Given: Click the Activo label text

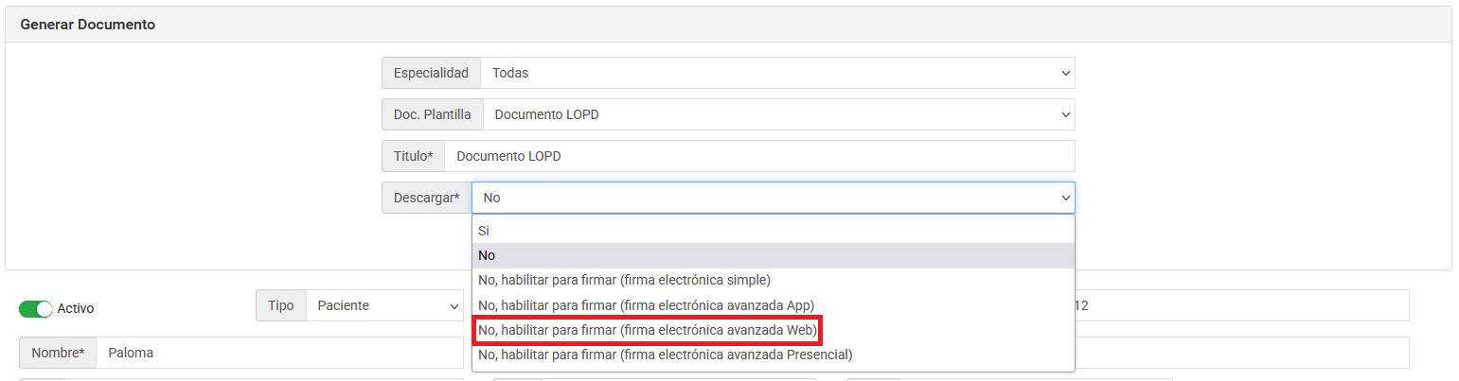Looking at the screenshot, I should (76, 308).
